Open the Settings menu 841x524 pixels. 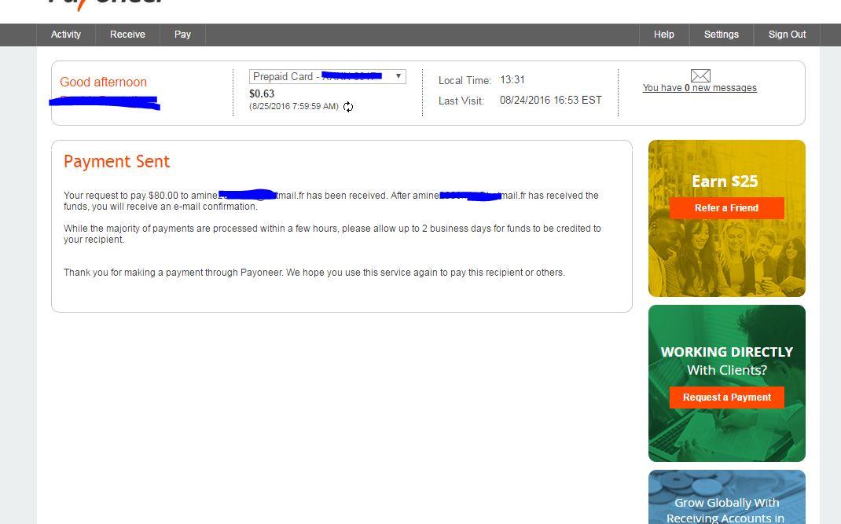722,35
